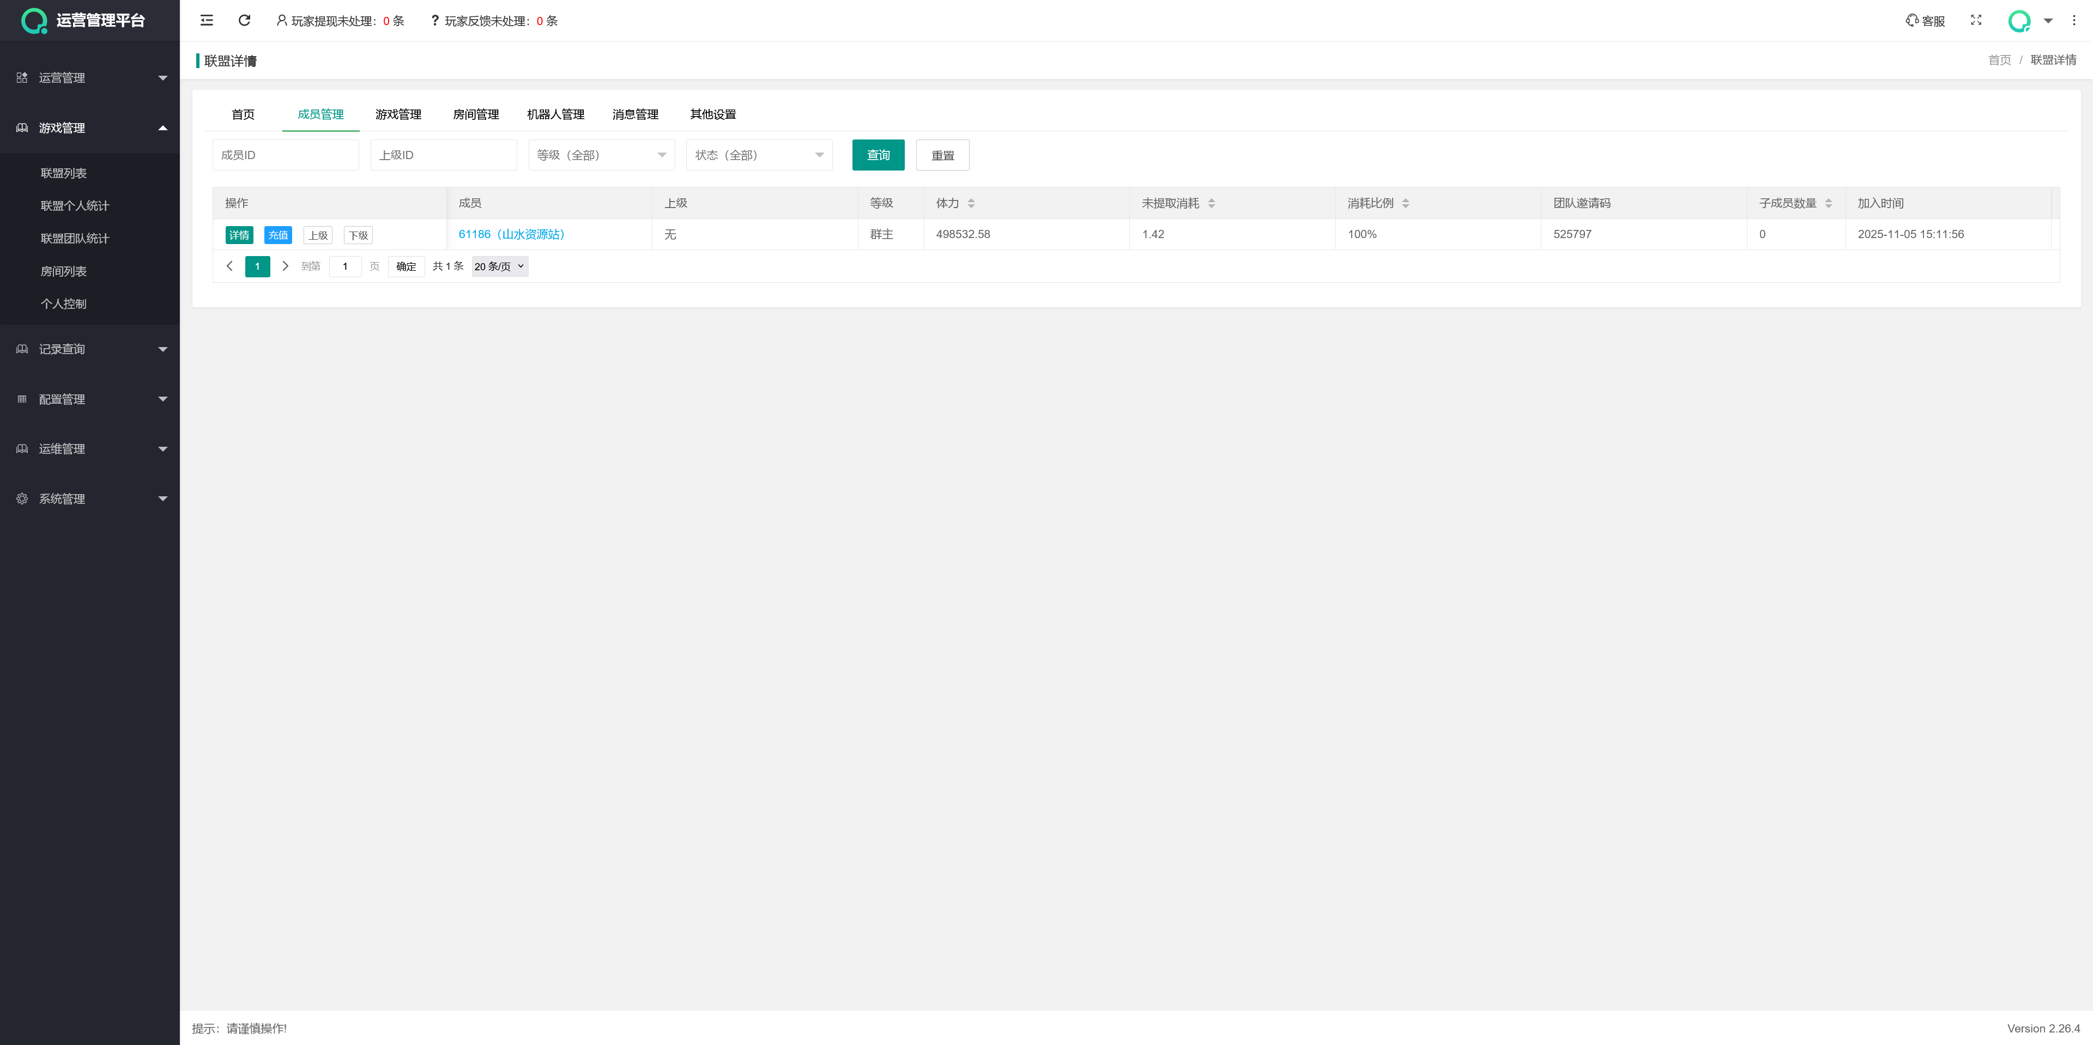Click the green 查询 button
Image resolution: width=2093 pixels, height=1045 pixels.
(878, 155)
